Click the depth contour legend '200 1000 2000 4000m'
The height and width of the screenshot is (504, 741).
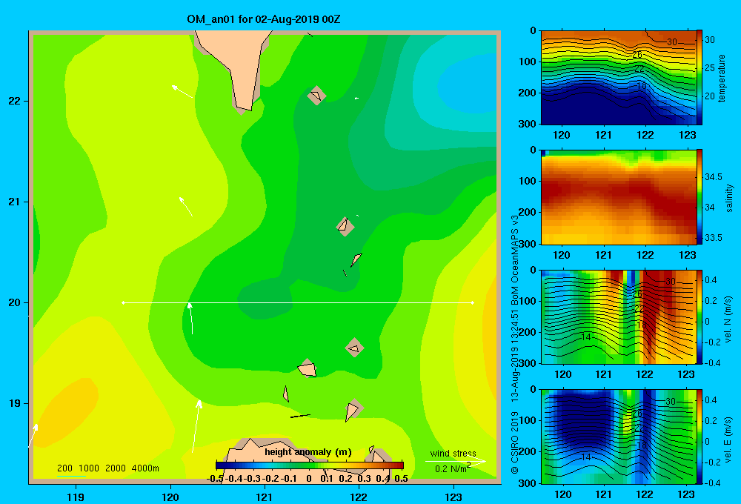click(x=107, y=468)
